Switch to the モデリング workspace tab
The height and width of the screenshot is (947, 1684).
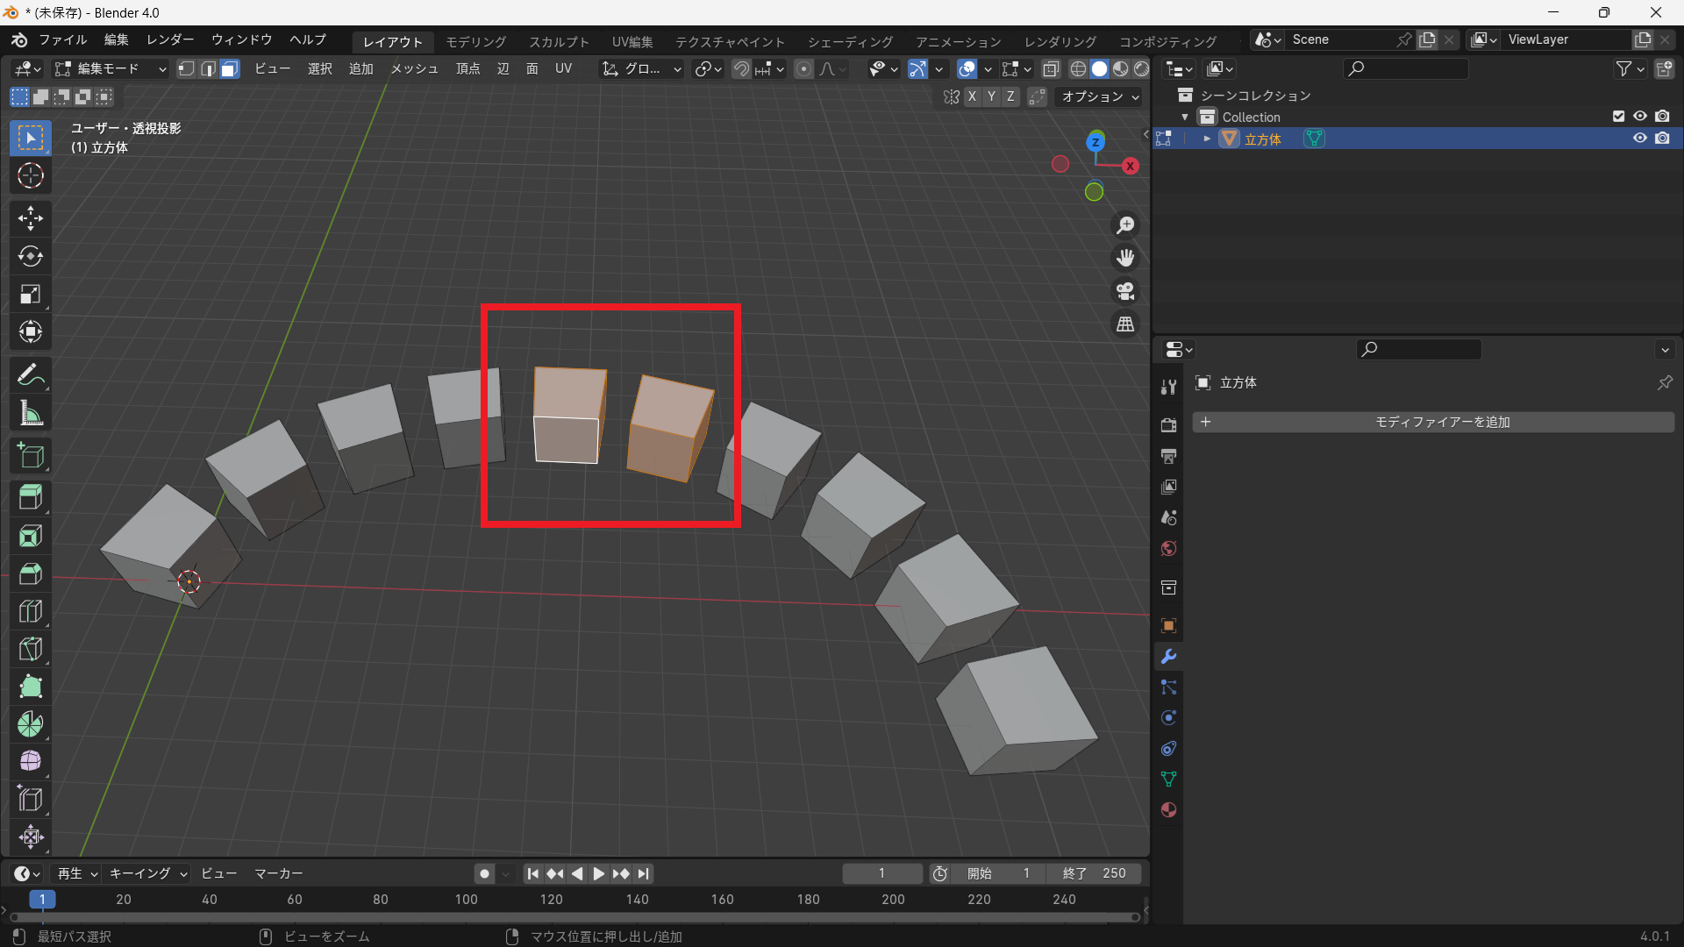pos(475,41)
